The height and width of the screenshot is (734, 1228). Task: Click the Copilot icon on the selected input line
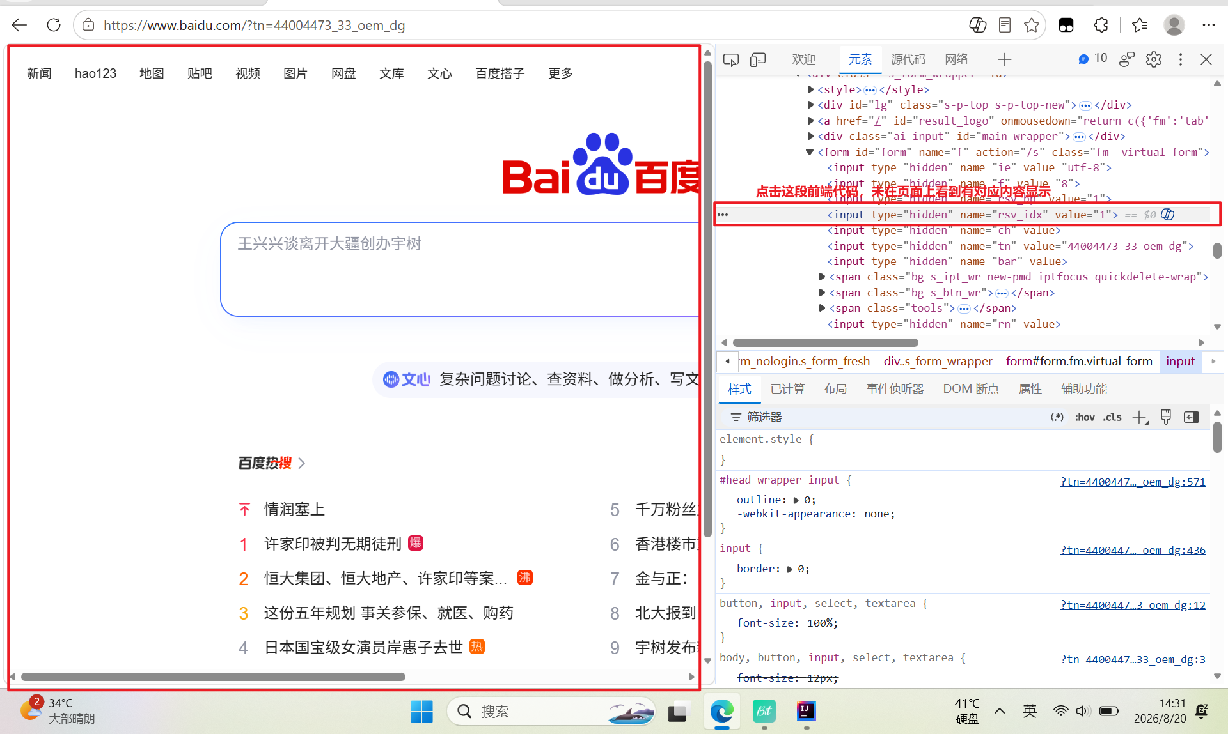[x=1168, y=215]
